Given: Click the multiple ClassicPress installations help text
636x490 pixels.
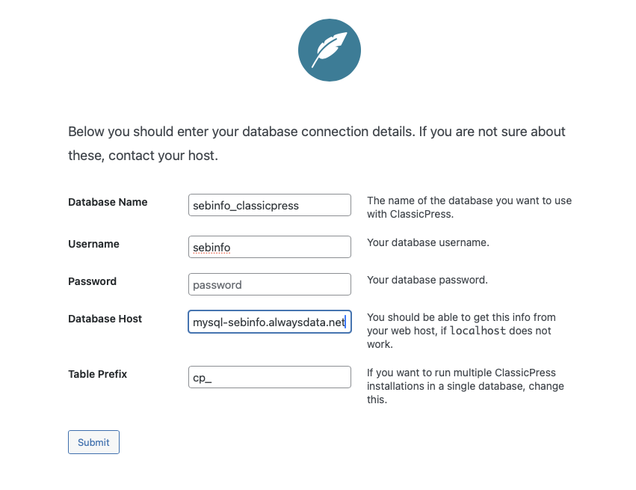Looking at the screenshot, I should [x=466, y=386].
